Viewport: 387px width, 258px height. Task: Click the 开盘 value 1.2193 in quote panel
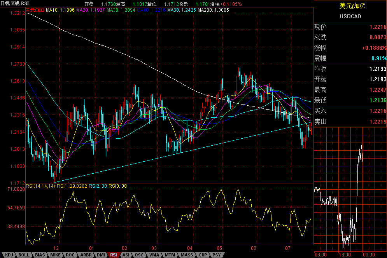(378, 79)
